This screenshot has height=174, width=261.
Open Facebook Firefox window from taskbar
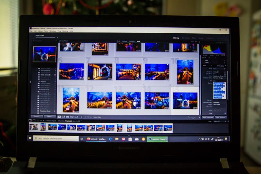[x=96, y=139]
